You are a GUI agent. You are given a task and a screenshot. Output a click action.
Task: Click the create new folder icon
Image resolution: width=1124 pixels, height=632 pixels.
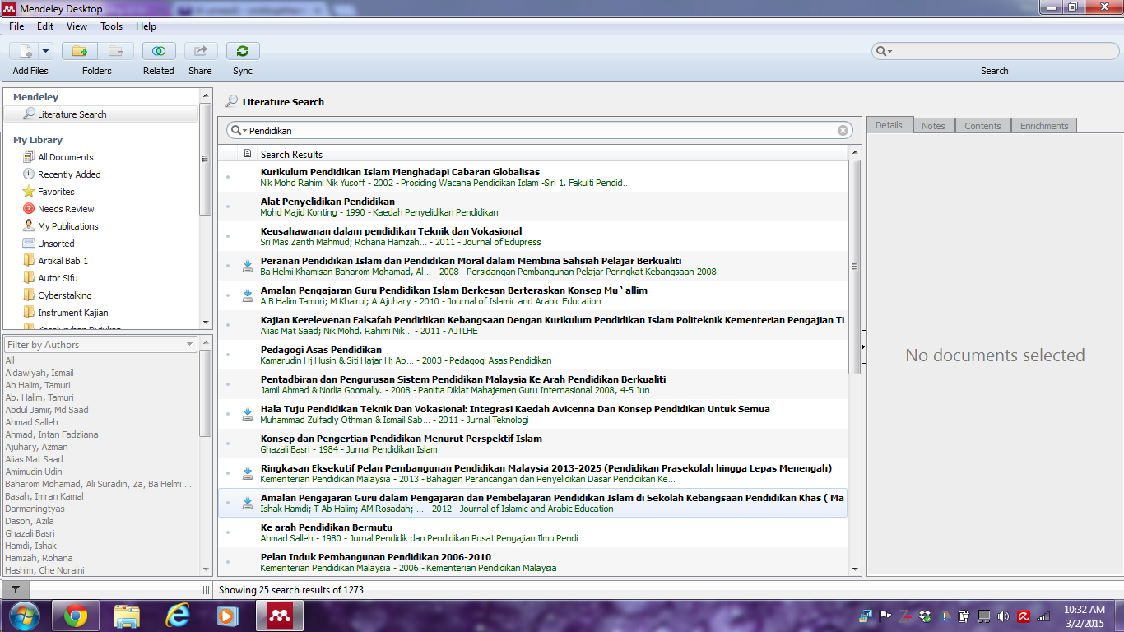point(80,51)
